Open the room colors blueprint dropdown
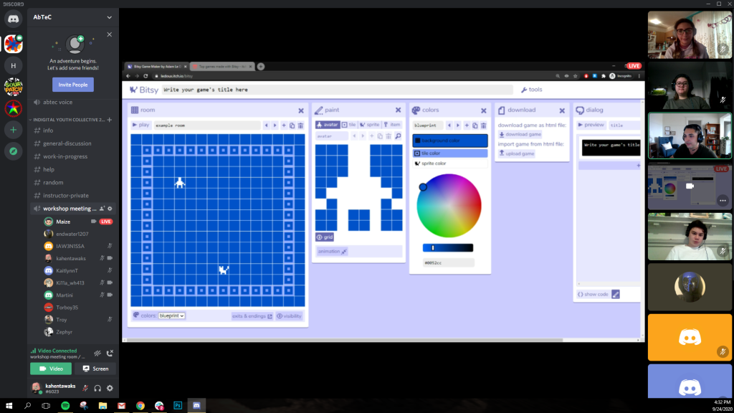 (171, 315)
